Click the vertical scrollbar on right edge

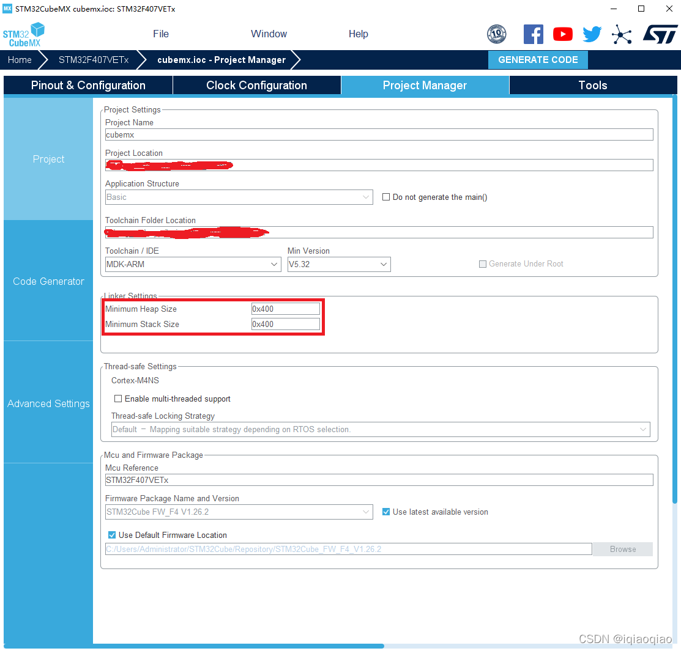click(675, 300)
